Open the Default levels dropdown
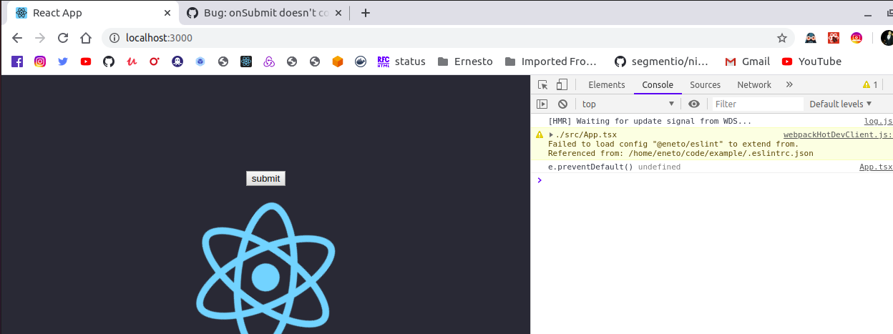Viewport: 893px width, 334px height. pos(841,104)
